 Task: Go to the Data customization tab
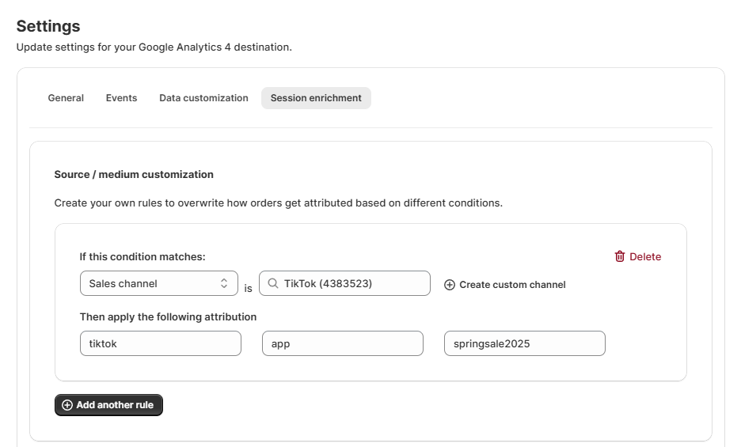[203, 98]
